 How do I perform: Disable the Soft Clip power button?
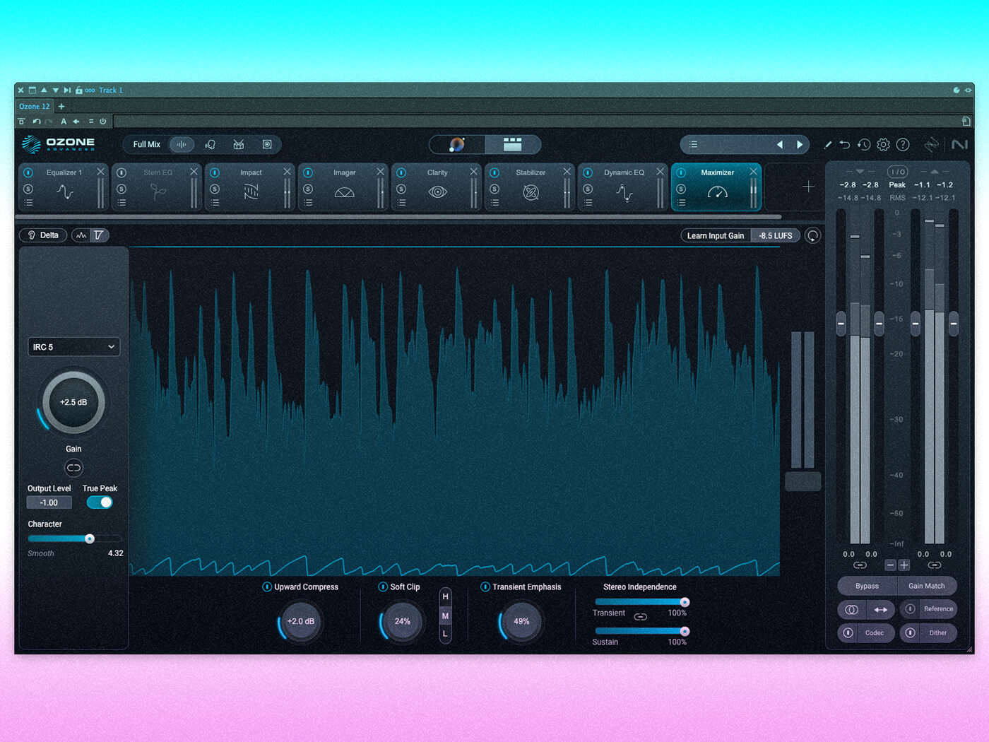(x=383, y=587)
